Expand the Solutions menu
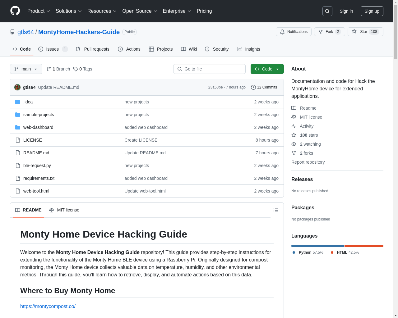The image size is (398, 318). tap(69, 11)
